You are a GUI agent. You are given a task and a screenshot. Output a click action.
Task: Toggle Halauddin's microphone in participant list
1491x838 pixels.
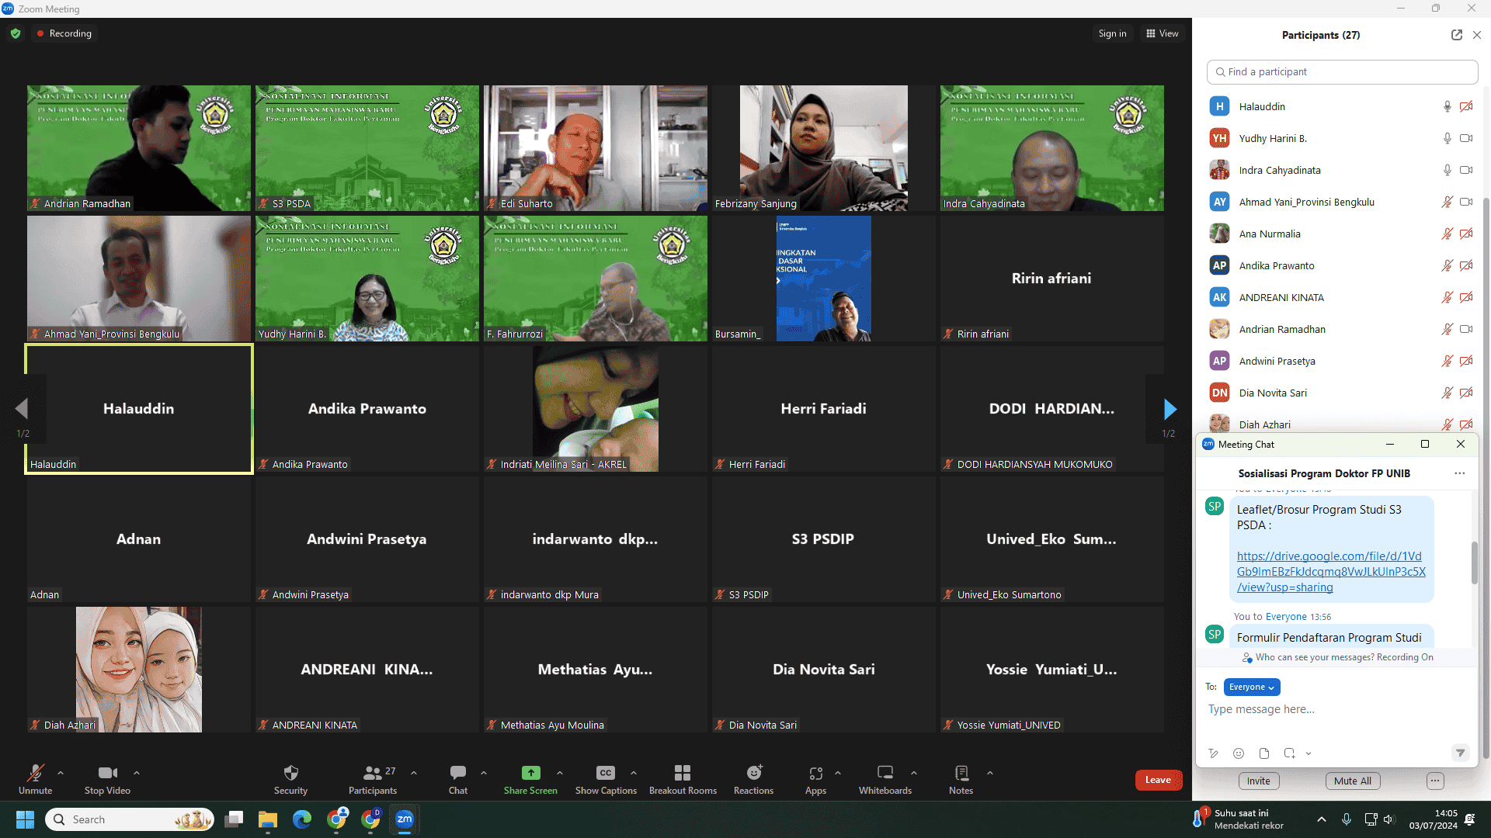(1448, 106)
